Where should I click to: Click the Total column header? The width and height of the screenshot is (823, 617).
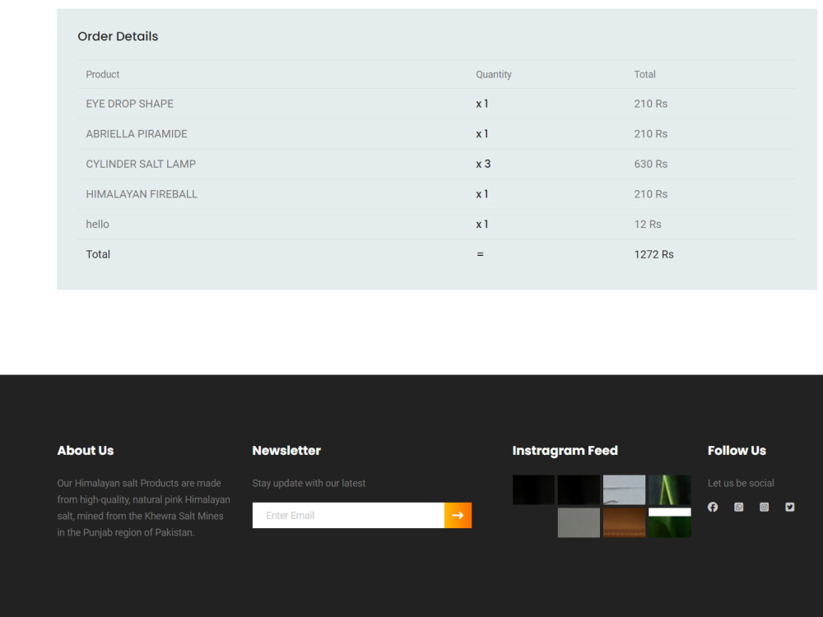[644, 75]
